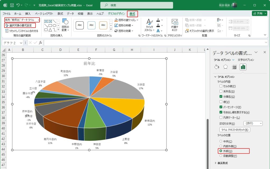The height and width of the screenshot is (169, 270).
Task: Click the ラベル テキストのリセット button
Action: click(235, 130)
